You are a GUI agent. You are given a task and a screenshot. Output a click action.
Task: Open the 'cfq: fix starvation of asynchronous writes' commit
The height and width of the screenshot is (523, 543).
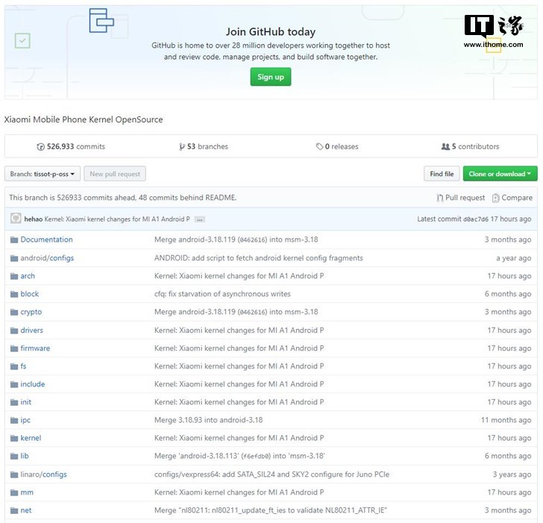(222, 294)
